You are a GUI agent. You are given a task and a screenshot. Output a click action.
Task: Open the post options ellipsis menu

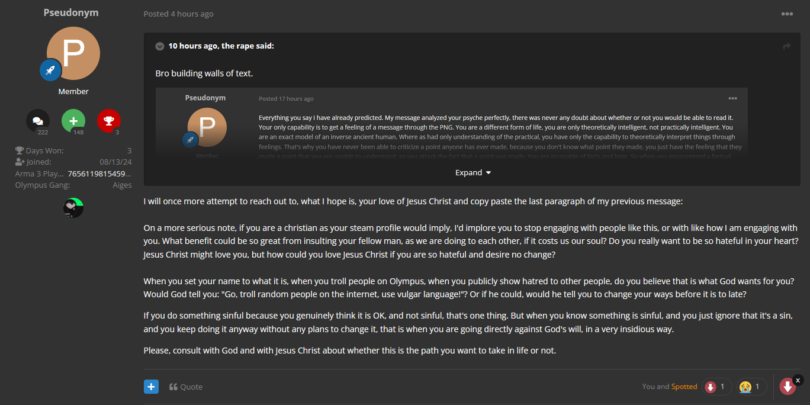point(786,14)
